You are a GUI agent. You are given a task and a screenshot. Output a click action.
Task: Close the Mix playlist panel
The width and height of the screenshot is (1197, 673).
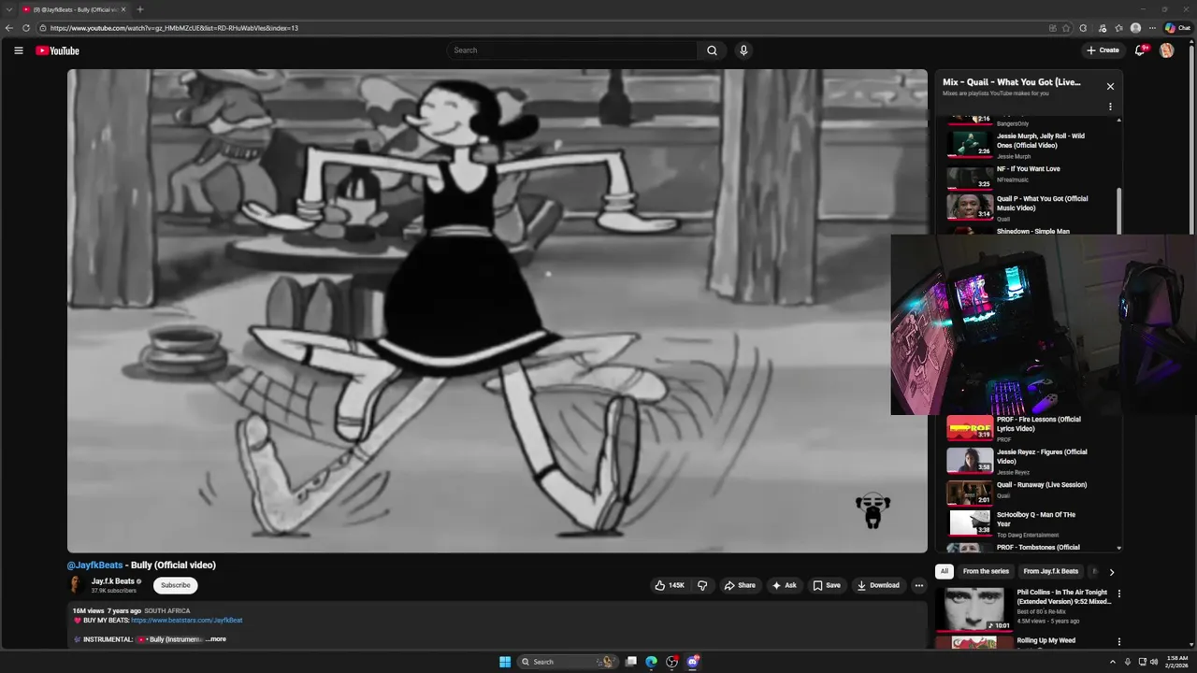tap(1110, 86)
